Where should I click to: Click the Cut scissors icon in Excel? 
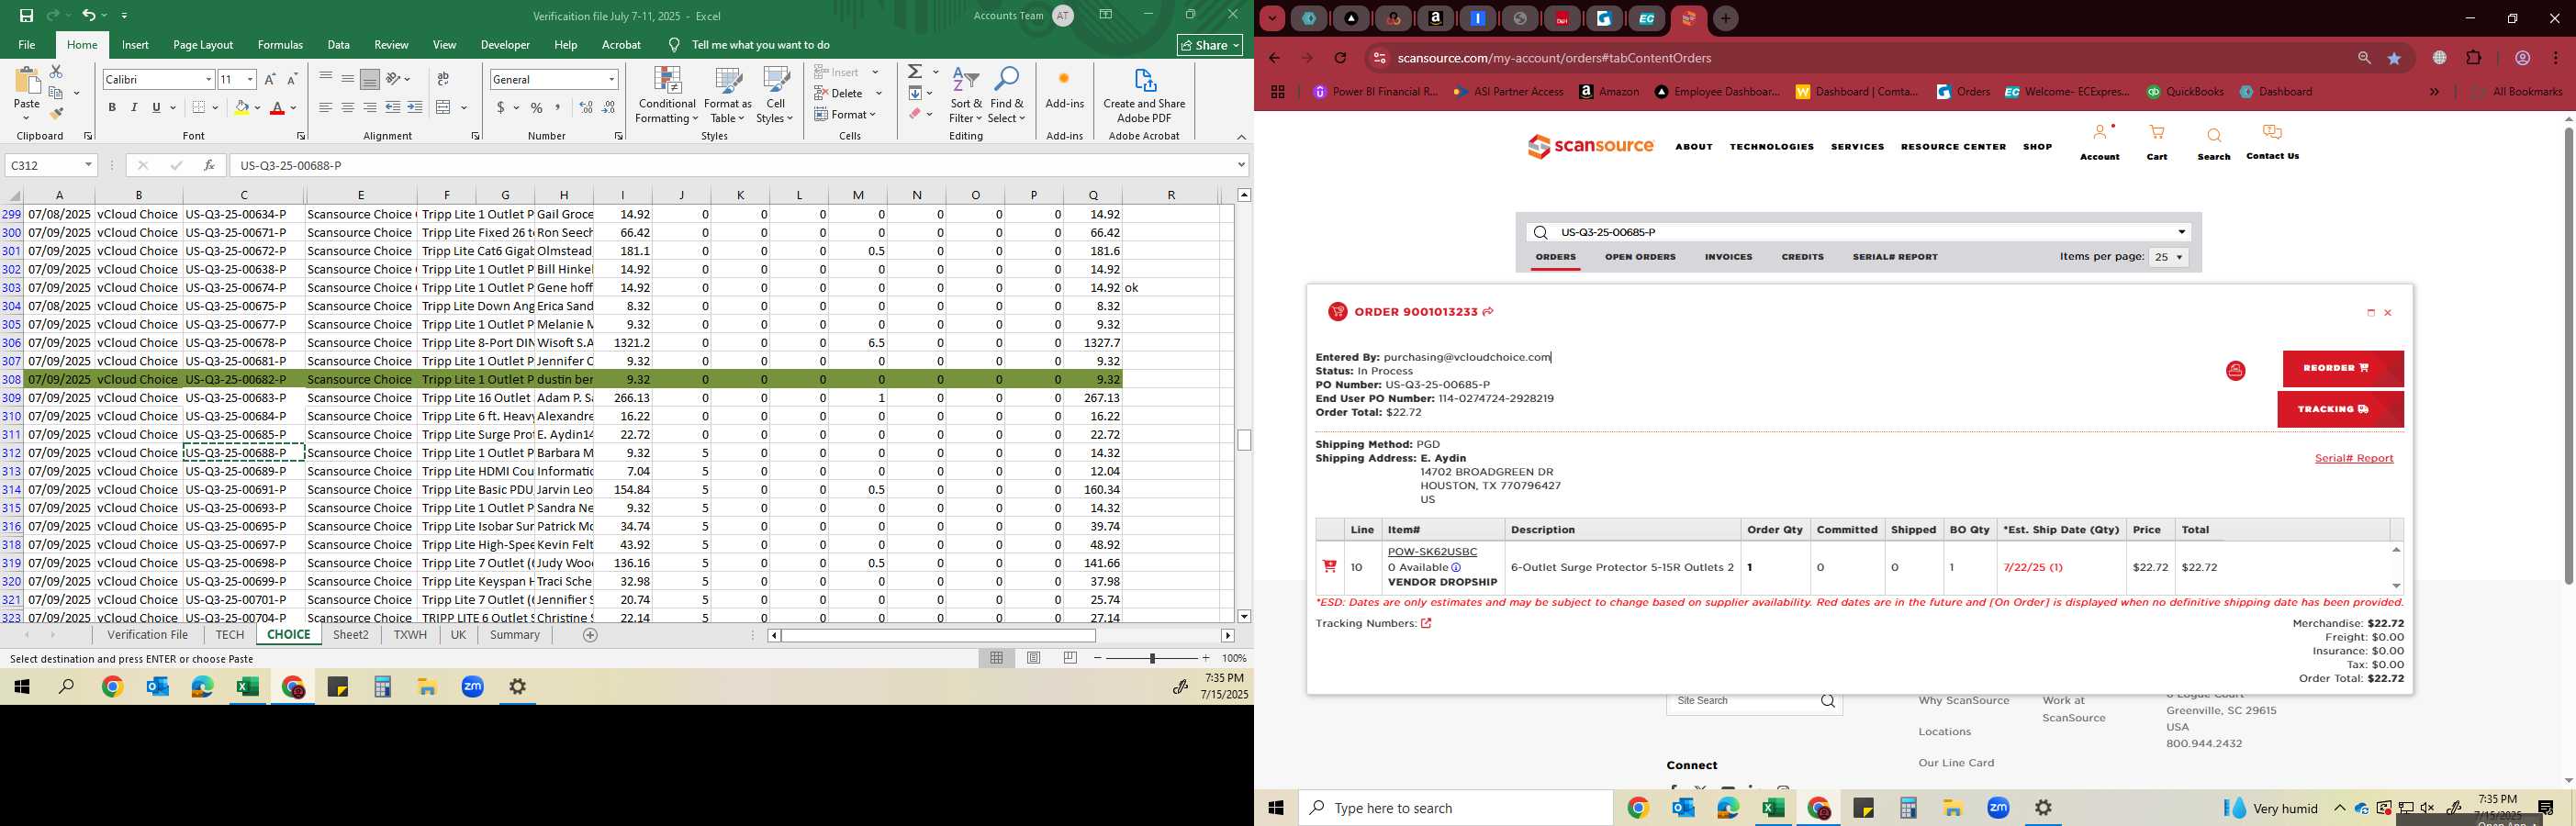point(56,72)
